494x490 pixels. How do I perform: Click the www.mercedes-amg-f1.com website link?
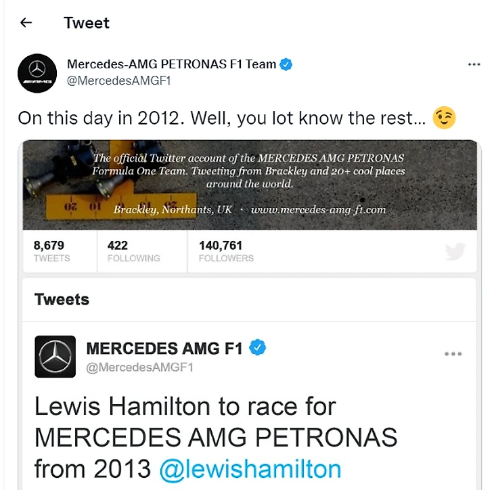pos(318,210)
